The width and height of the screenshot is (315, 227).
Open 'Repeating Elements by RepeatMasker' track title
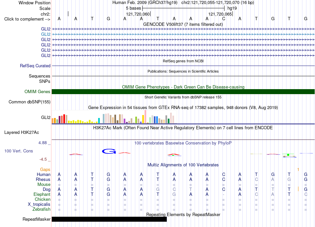(x=183, y=214)
